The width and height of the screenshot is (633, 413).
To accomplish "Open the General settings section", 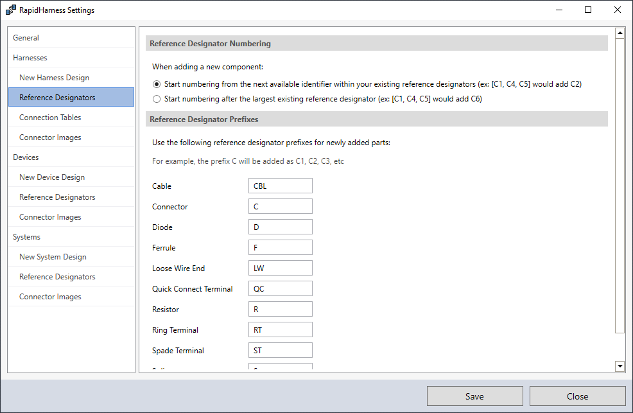I will coord(71,37).
